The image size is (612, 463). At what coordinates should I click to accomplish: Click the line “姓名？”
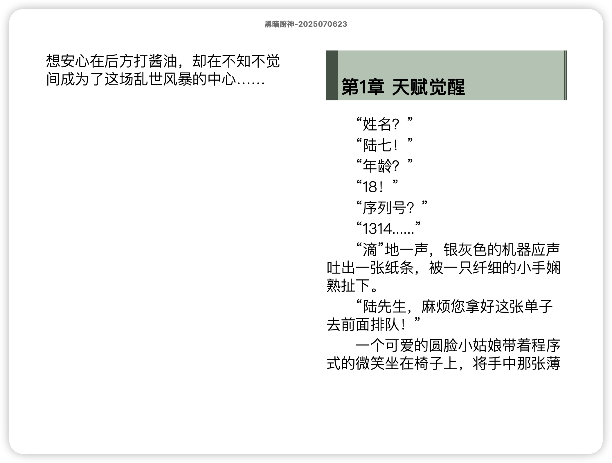click(384, 124)
